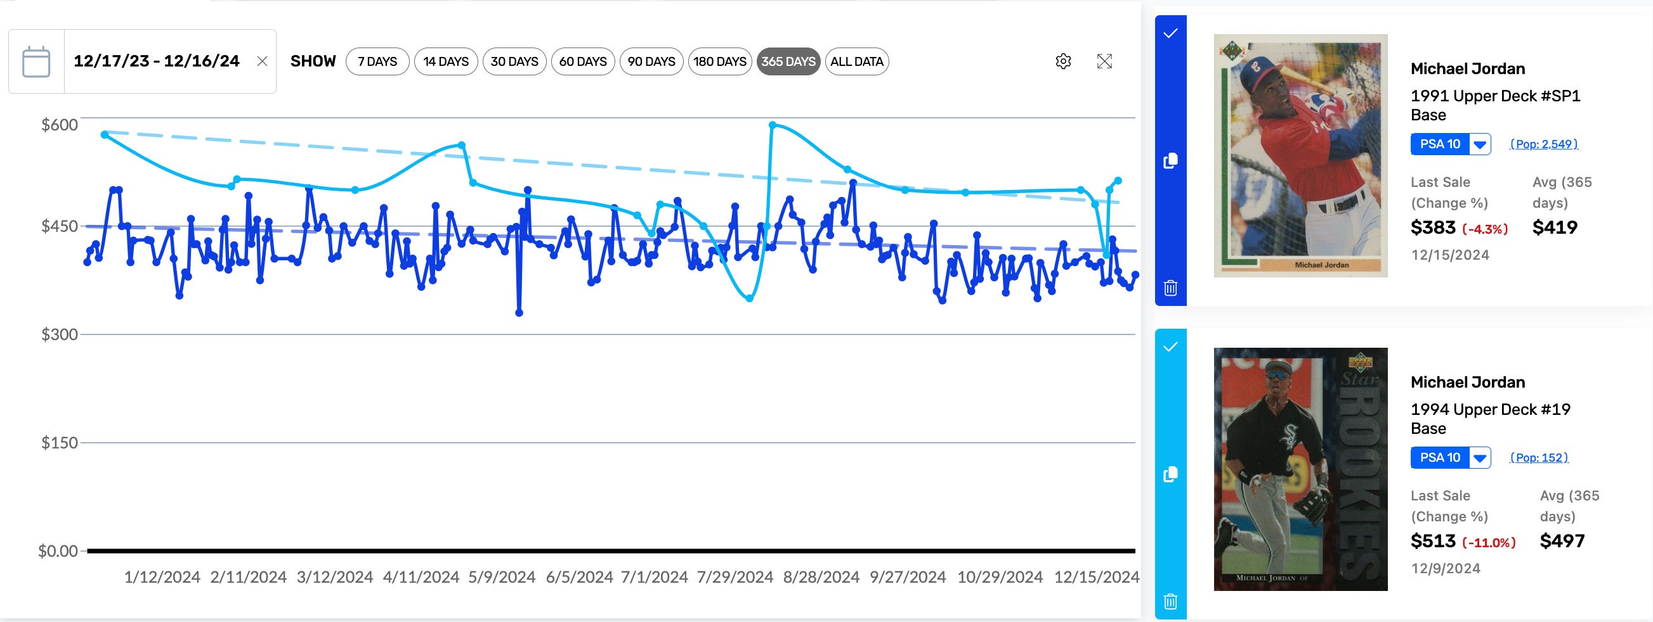This screenshot has height=622, width=1653.
Task: Click the 1994 Upper Deck #19 title
Action: (x=1490, y=419)
